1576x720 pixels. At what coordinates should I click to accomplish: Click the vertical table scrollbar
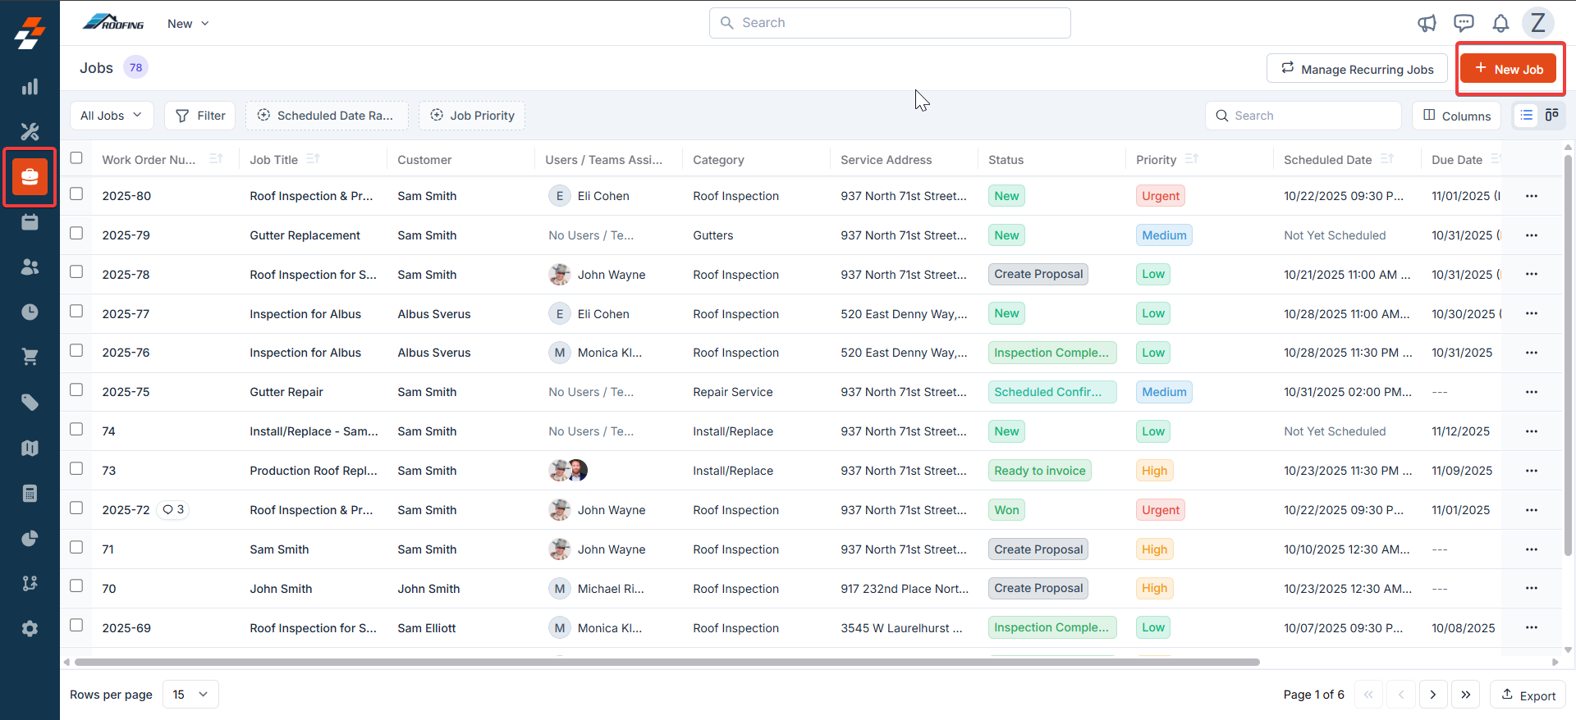coord(1568,355)
